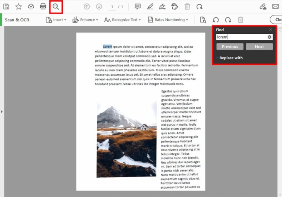Open the Bates Numbering dropdown
The height and width of the screenshot is (197, 282).
coord(167,20)
